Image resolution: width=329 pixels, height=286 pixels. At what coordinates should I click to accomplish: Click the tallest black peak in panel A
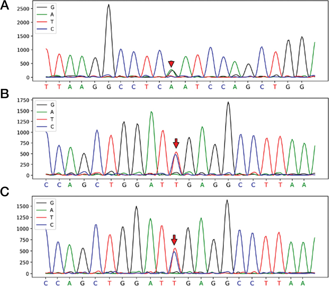[x=109, y=6]
